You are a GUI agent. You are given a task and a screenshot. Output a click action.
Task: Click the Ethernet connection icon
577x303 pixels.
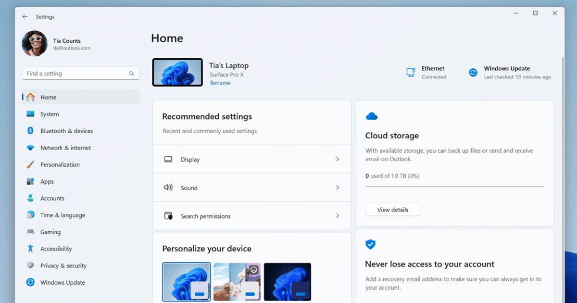pyautogui.click(x=411, y=72)
